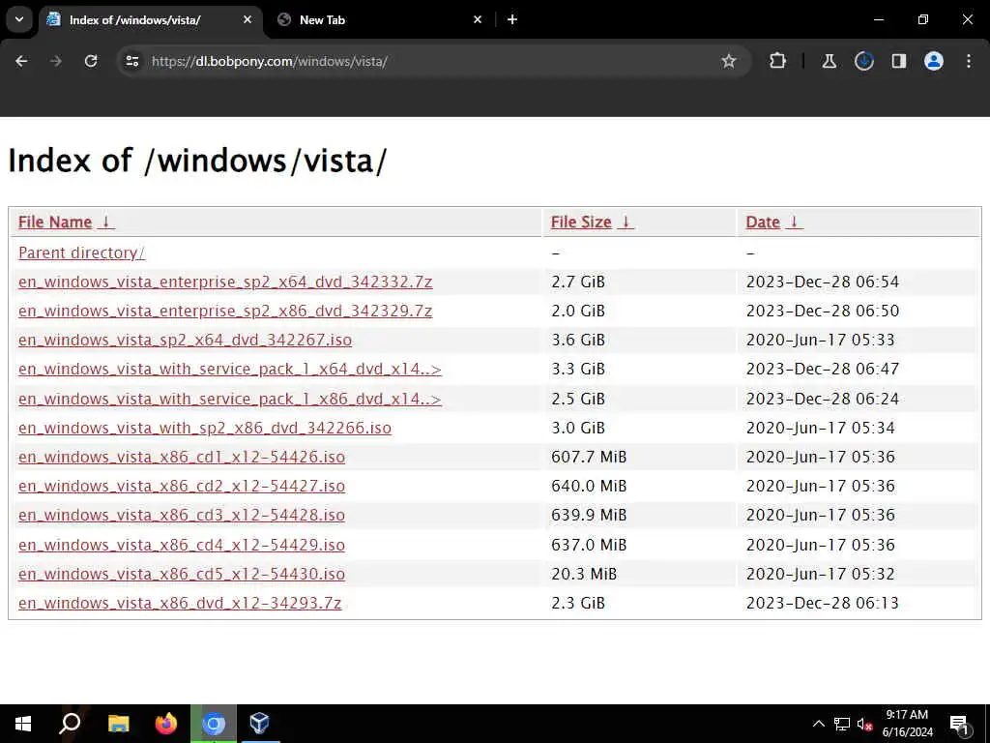Open the clock and date flyout
This screenshot has width=990, height=743.
point(907,724)
